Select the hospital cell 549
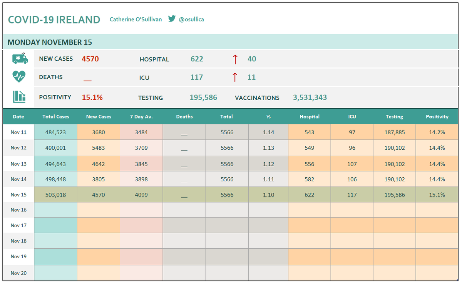 point(310,148)
